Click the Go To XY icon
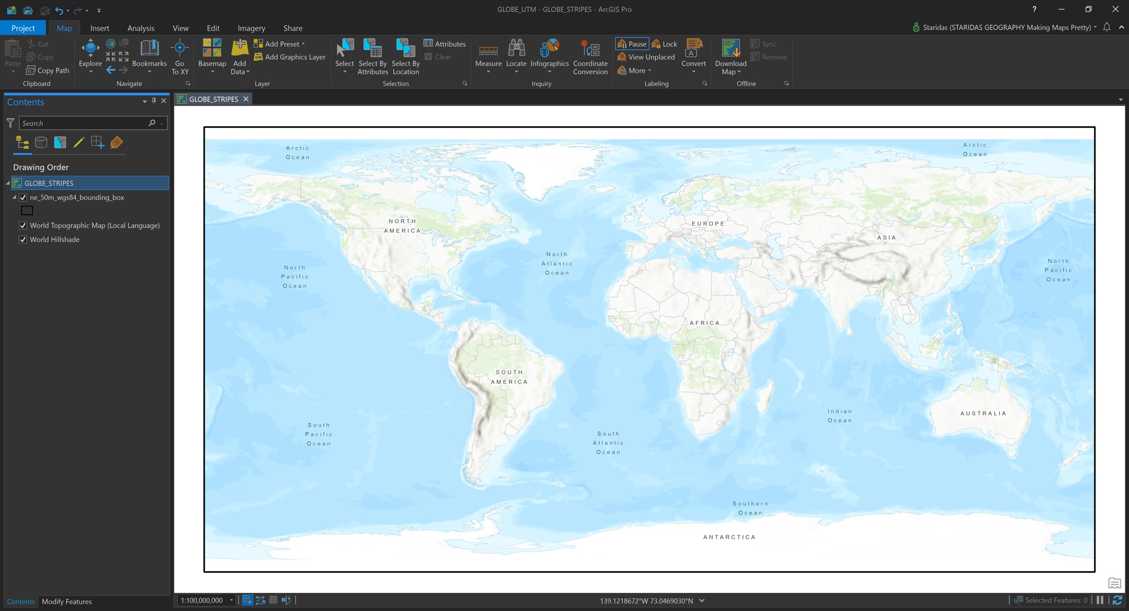Viewport: 1129px width, 611px height. 179,48
